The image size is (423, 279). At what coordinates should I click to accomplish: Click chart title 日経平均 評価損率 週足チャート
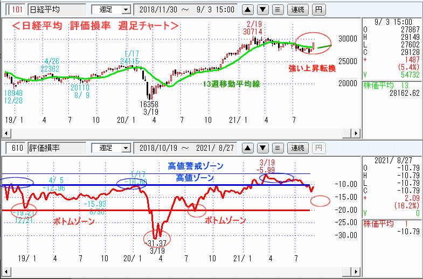click(x=95, y=26)
